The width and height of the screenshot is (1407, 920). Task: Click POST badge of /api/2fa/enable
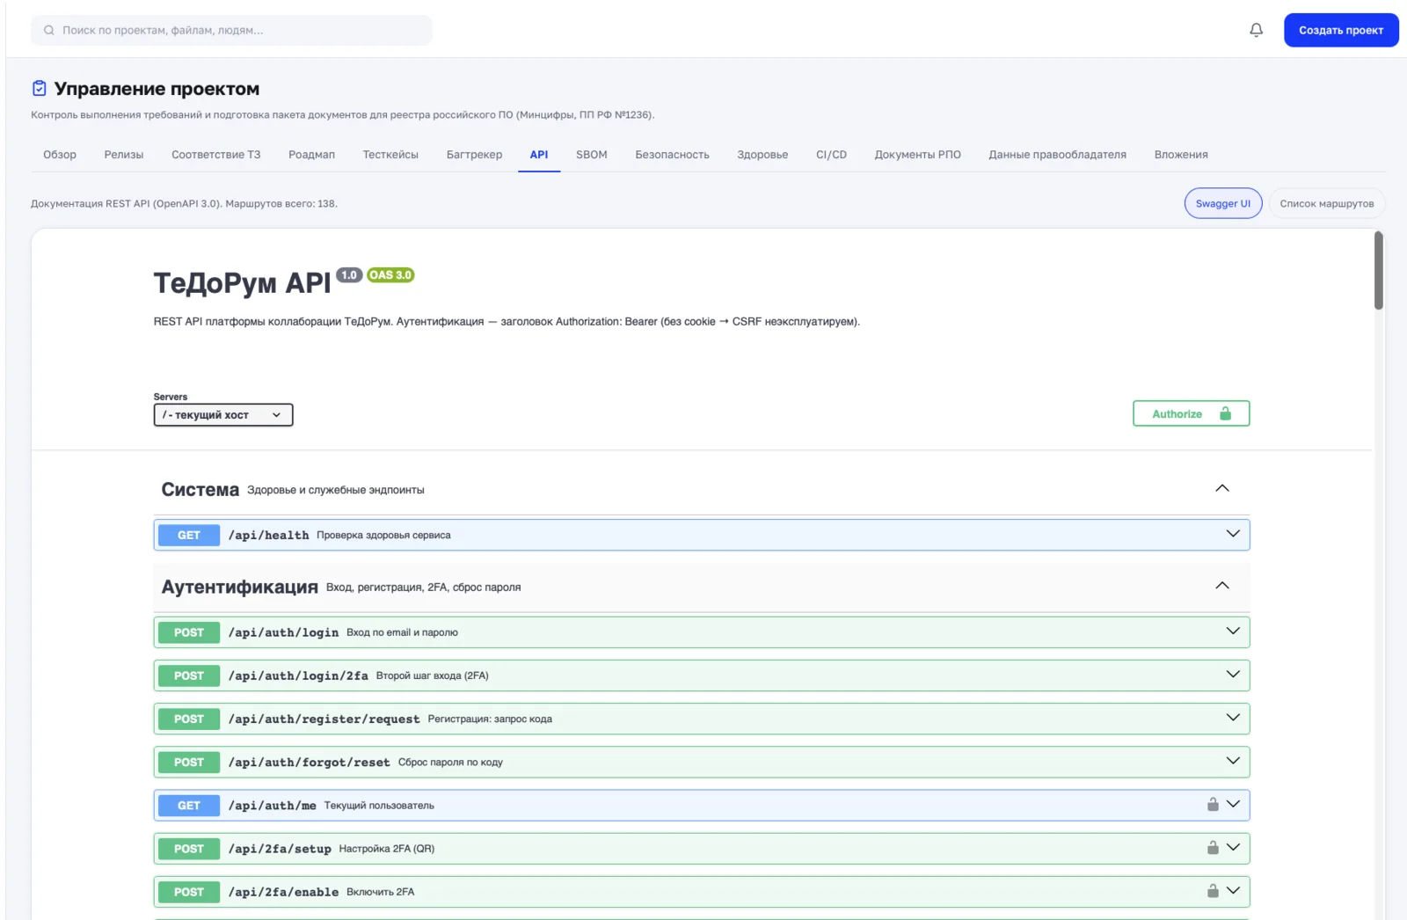189,891
